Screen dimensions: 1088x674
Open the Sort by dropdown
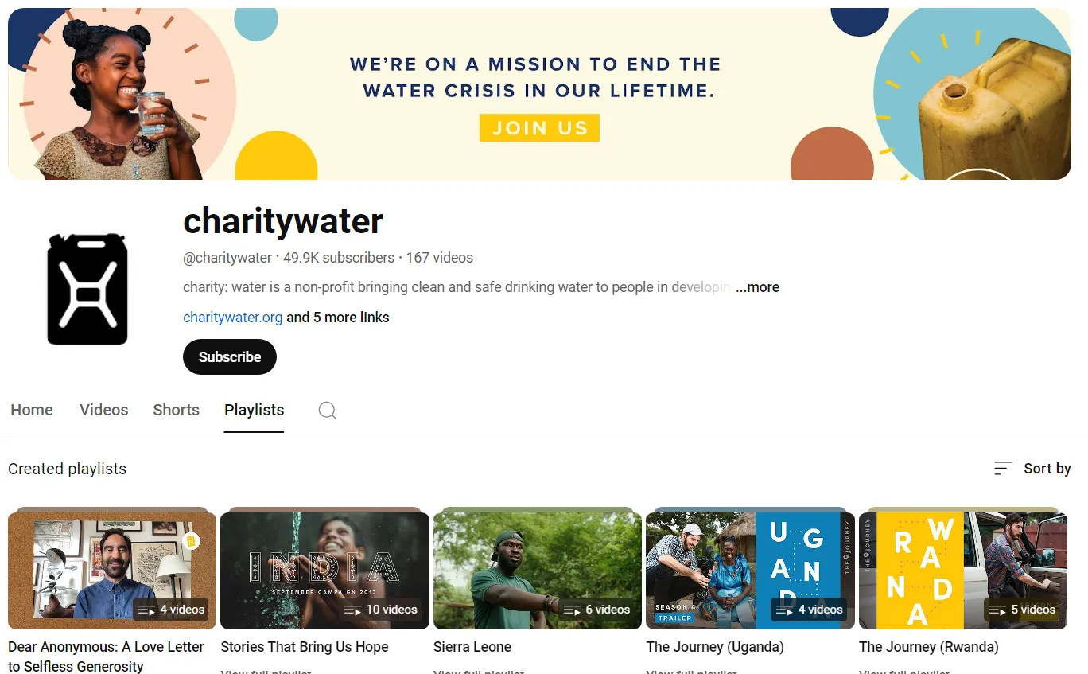pyautogui.click(x=1032, y=469)
